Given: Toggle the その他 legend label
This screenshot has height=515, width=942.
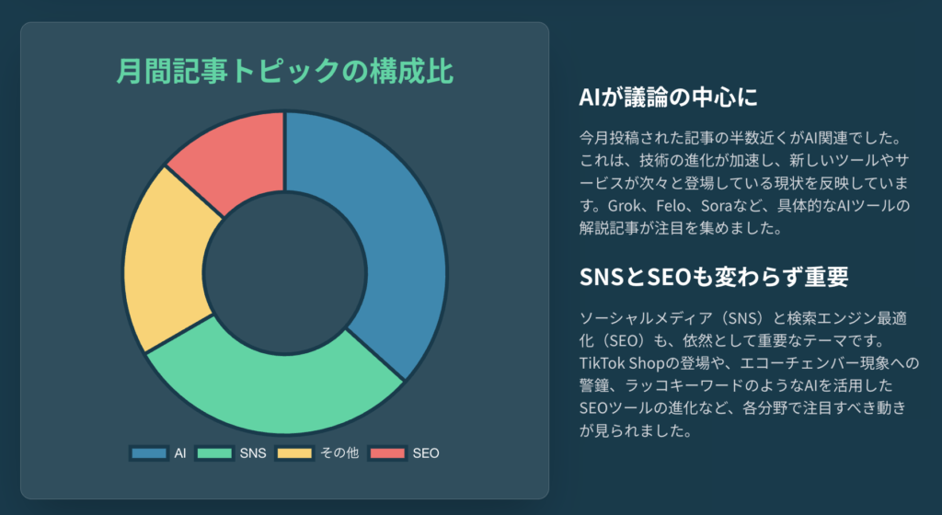Looking at the screenshot, I should point(339,453).
